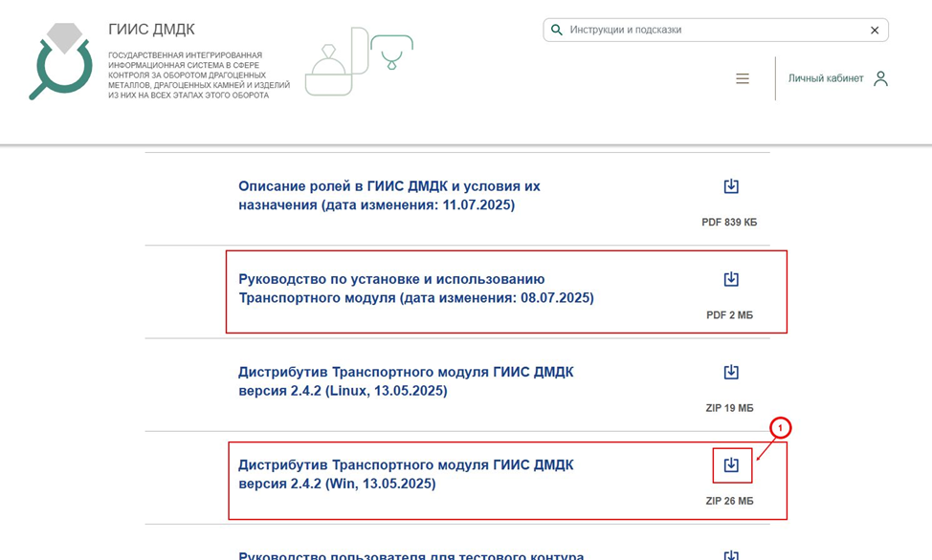Open 'Описание ролей в ГИИС ДМДК' document link
932x560 pixels.
389,195
